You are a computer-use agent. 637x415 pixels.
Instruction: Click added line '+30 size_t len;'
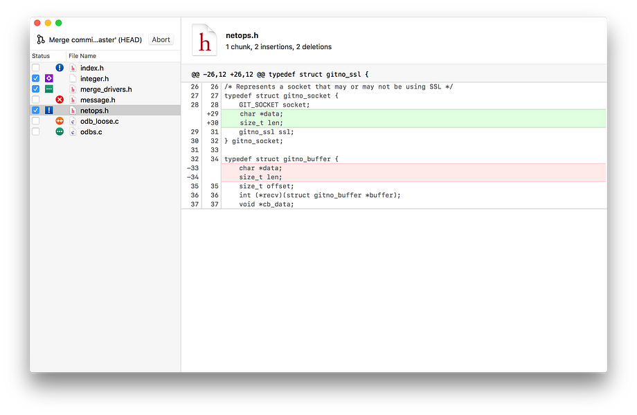coord(413,123)
